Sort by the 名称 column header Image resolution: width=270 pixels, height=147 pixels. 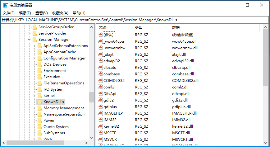pos(115,28)
